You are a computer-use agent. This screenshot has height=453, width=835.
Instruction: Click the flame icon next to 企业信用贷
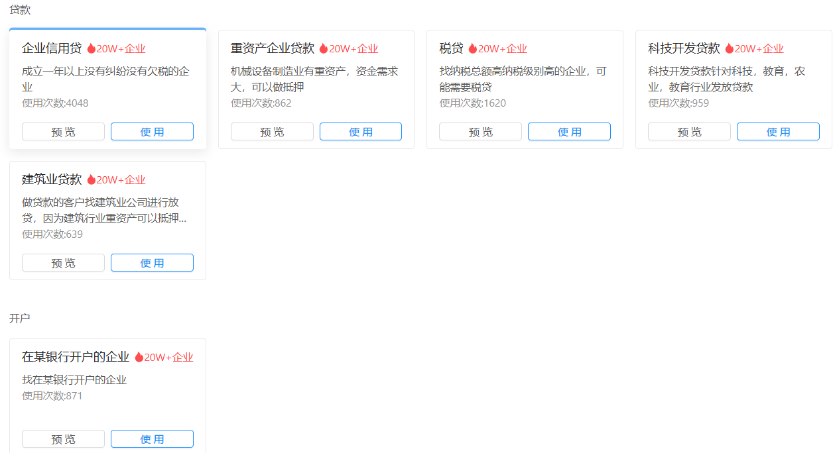click(92, 48)
